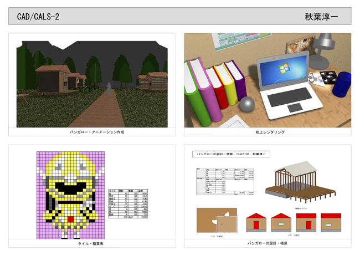The image size is (360, 255).
Task: Click the first elevation with red door
Action: 256,222
